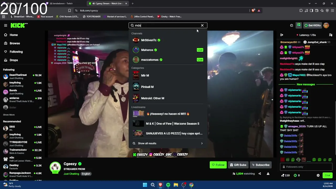
Task: Open the TOPSTREAMER bookmark
Action: [92, 17]
